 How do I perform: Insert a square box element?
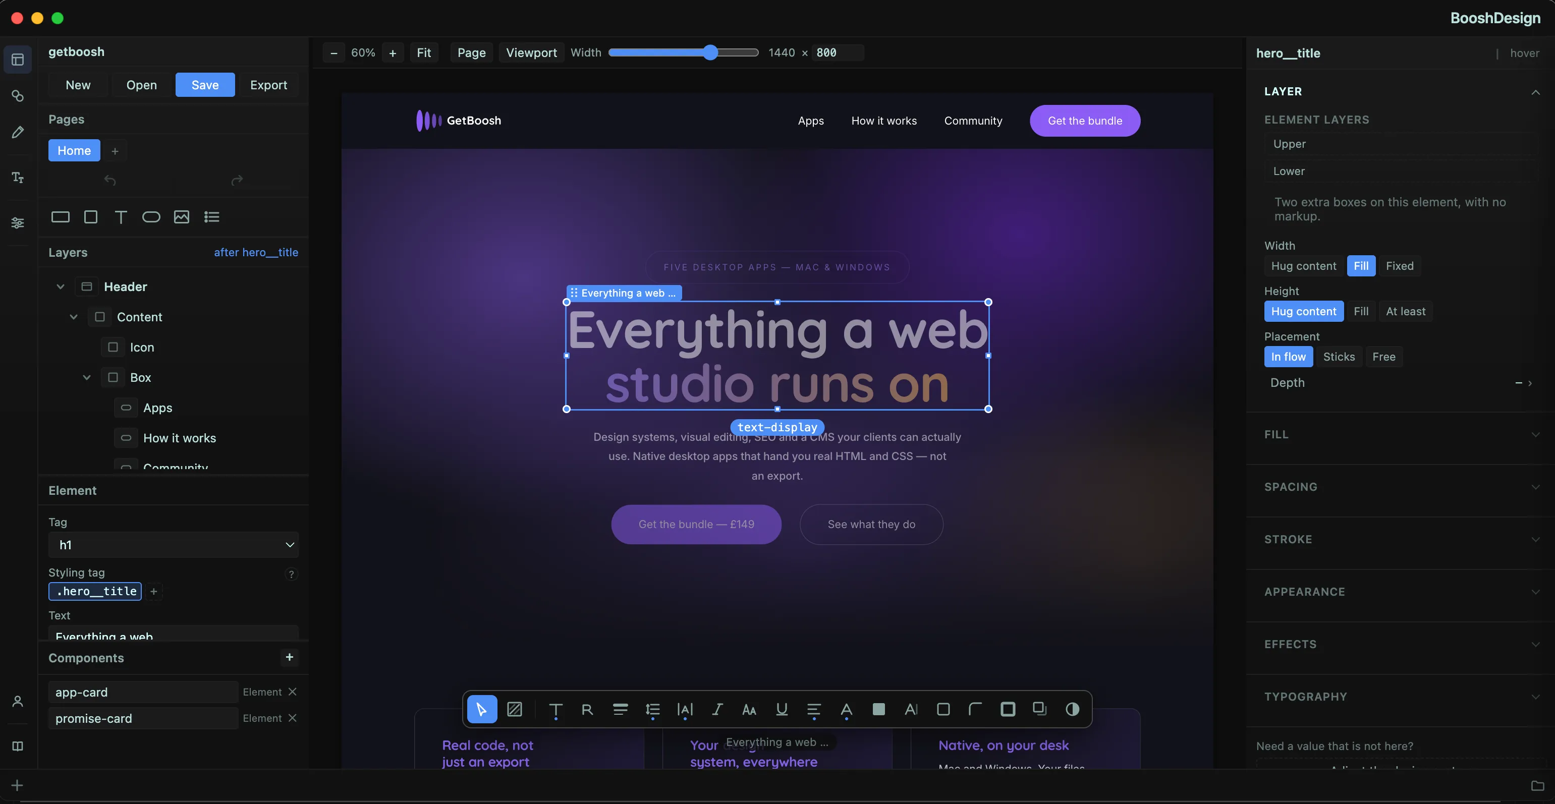90,217
